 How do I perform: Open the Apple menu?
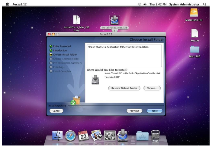click(8, 4)
